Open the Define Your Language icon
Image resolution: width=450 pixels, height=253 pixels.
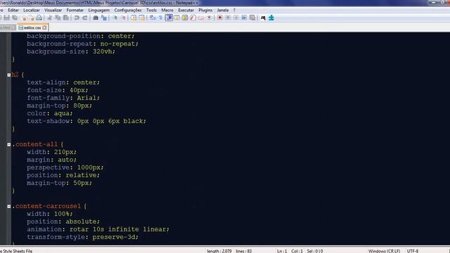point(176,18)
